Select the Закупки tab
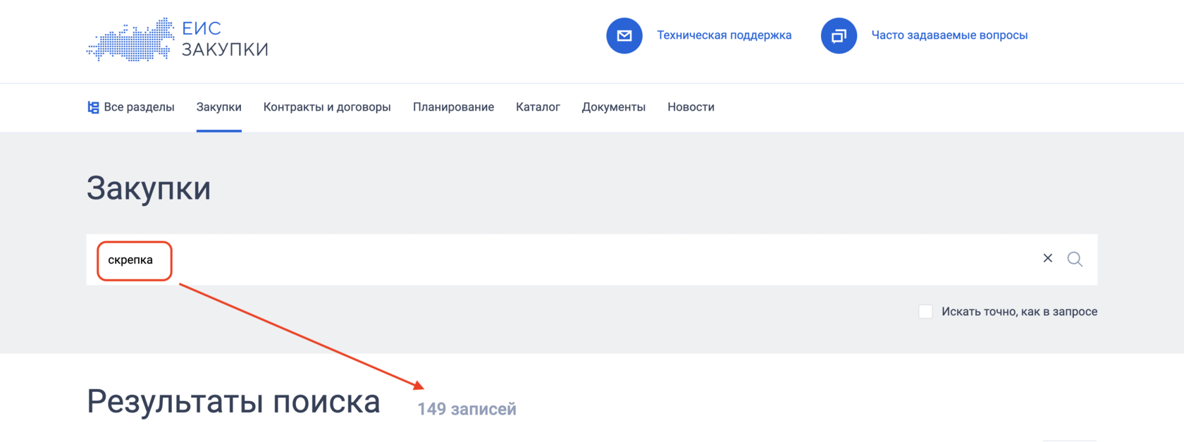The width and height of the screenshot is (1184, 442). tap(218, 107)
